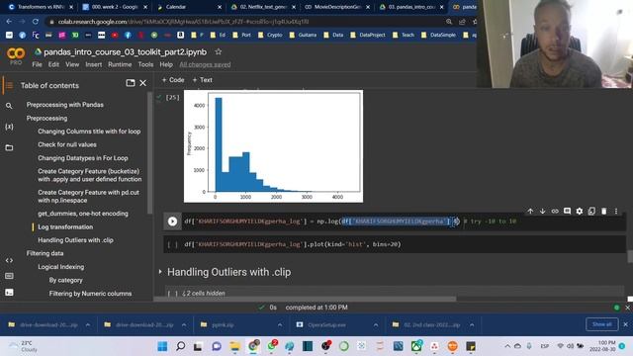Go to get_dummies, one-hot encoding section
633x356 pixels.
[83, 214]
